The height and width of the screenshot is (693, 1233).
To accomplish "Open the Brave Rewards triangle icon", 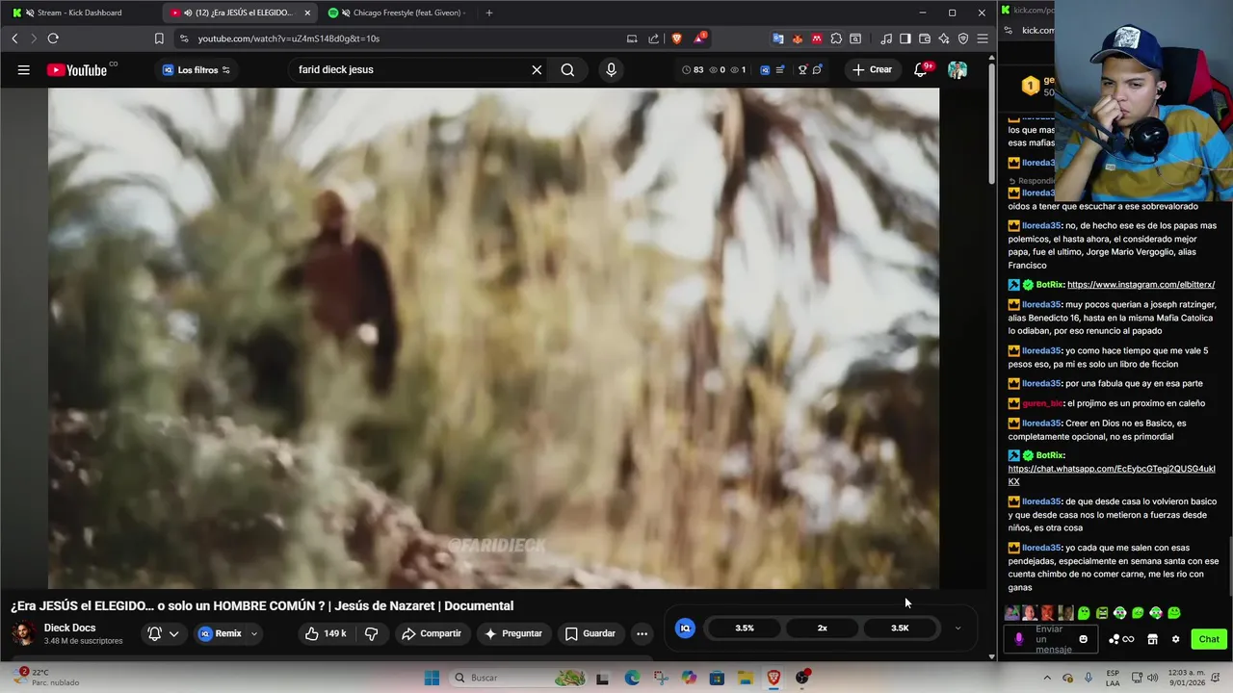I will tap(699, 38).
